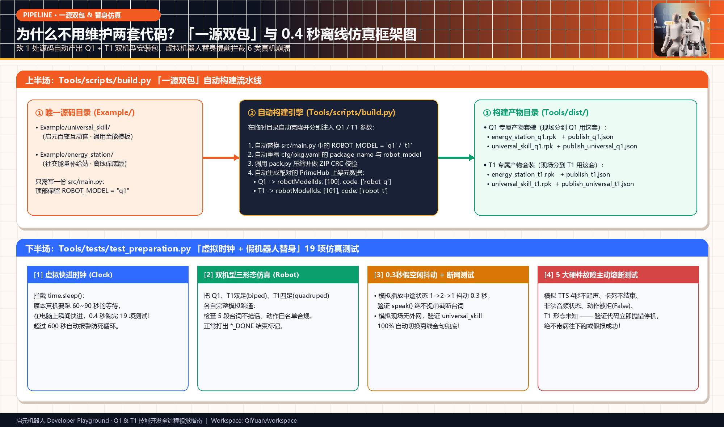This screenshot has width=724, height=427.
Task: Select the universal_skill_q1.rpk line
Action: 562,146
